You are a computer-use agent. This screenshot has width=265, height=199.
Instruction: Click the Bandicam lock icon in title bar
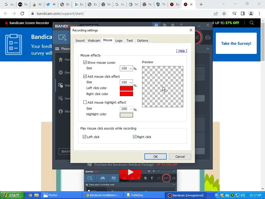pos(156,25)
